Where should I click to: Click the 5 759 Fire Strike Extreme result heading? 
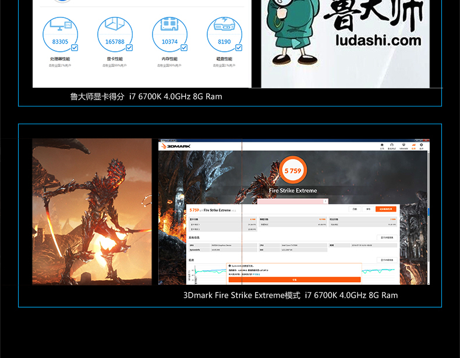click(x=213, y=210)
